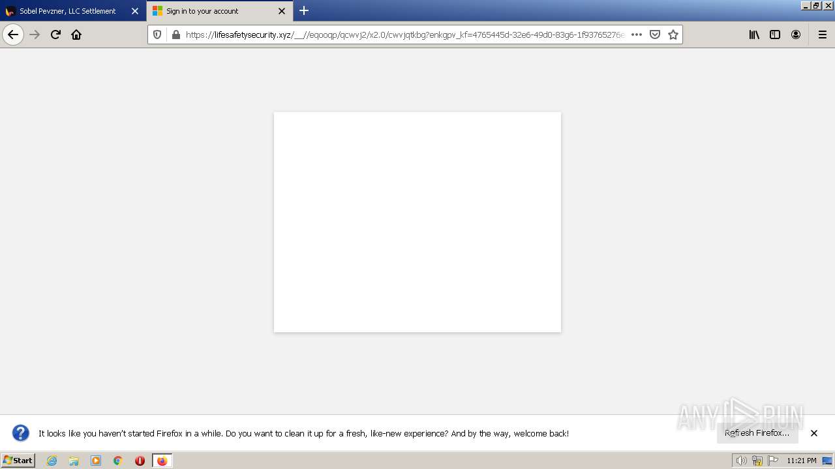Open a new tab

(x=304, y=10)
